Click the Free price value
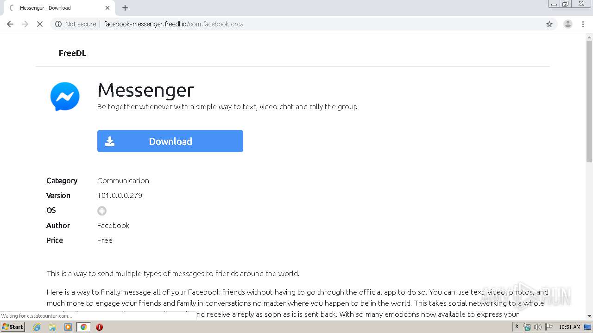This screenshot has height=333, width=593. pyautogui.click(x=105, y=240)
